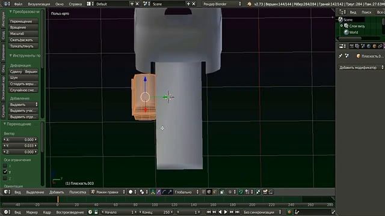Select the scale manipulator icon
This screenshot has height=216, width=385.
click(170, 192)
